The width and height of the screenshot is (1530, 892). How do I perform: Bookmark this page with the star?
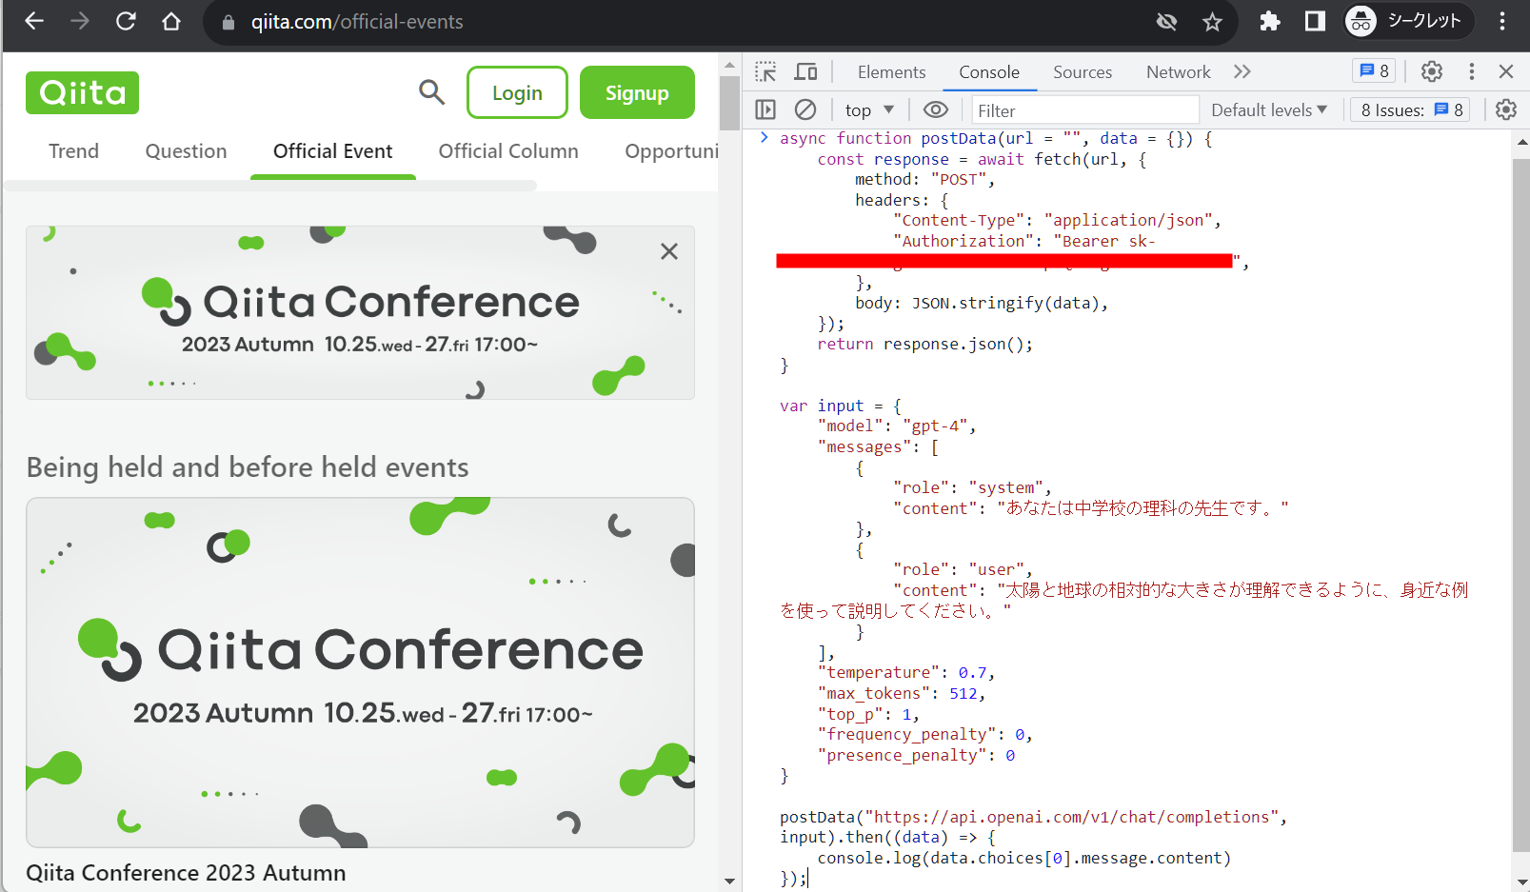[x=1212, y=21]
